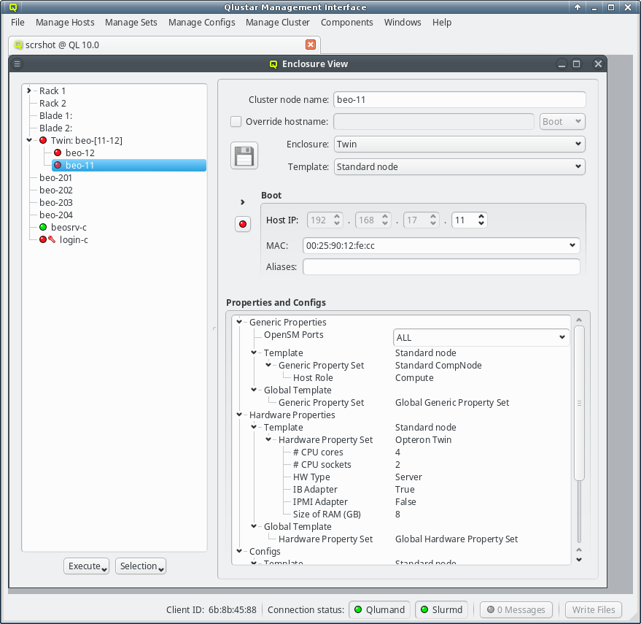Click the red status icon next to beo-12
The image size is (641, 624).
(58, 153)
